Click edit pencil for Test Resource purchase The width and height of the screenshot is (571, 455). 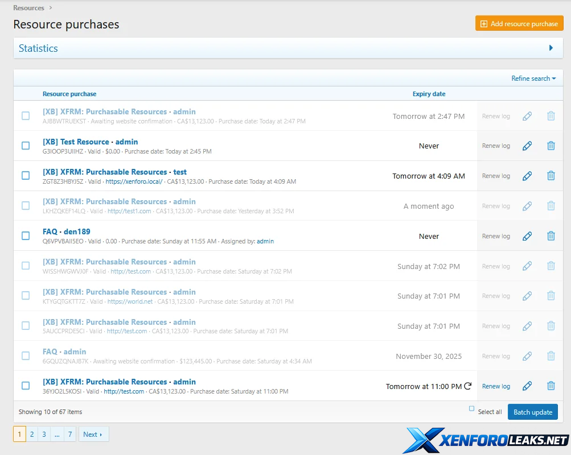point(527,146)
